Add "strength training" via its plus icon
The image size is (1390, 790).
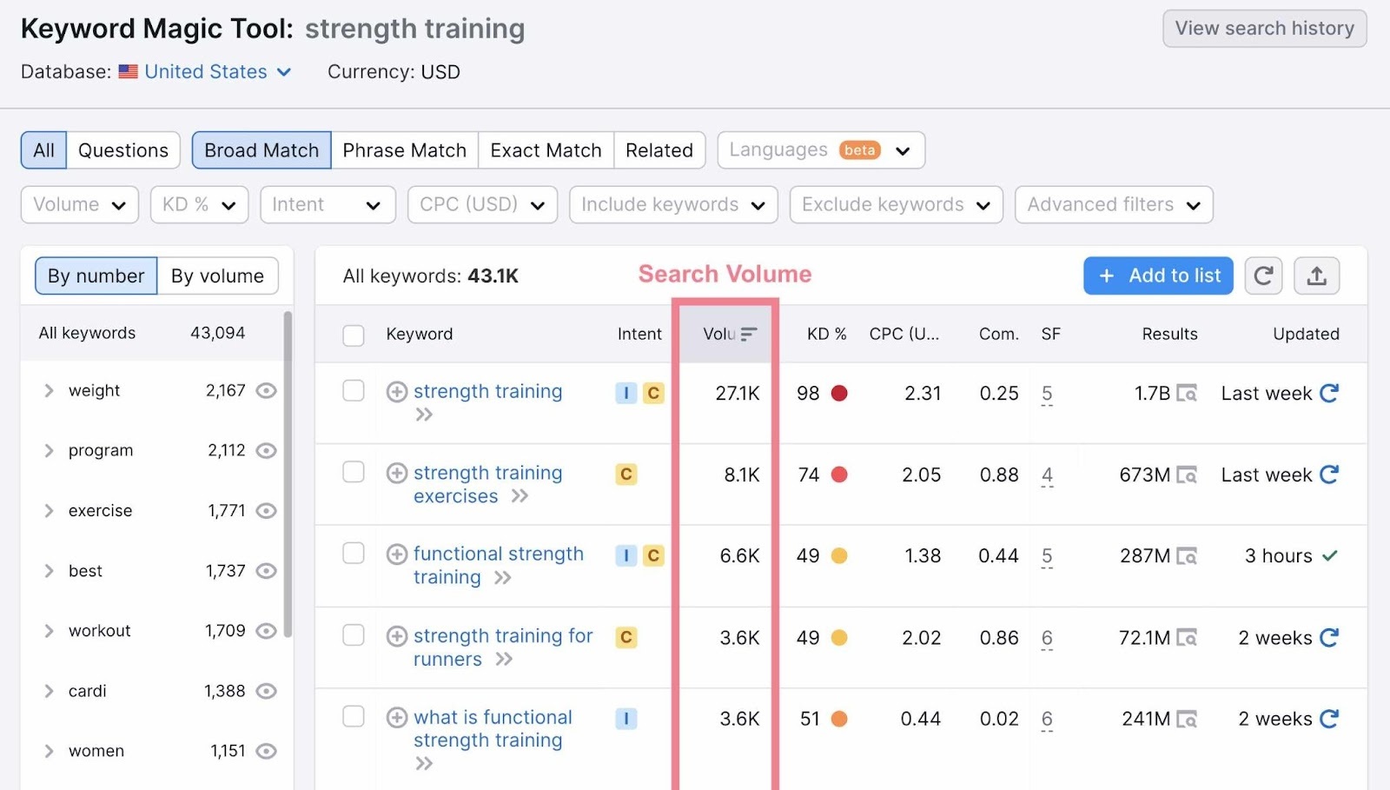click(397, 392)
